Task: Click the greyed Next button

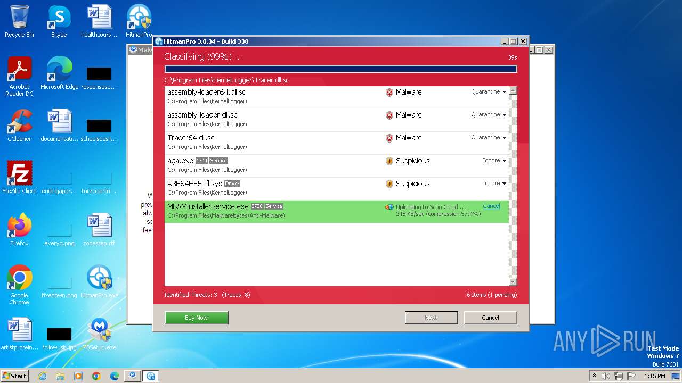Action: [x=431, y=318]
